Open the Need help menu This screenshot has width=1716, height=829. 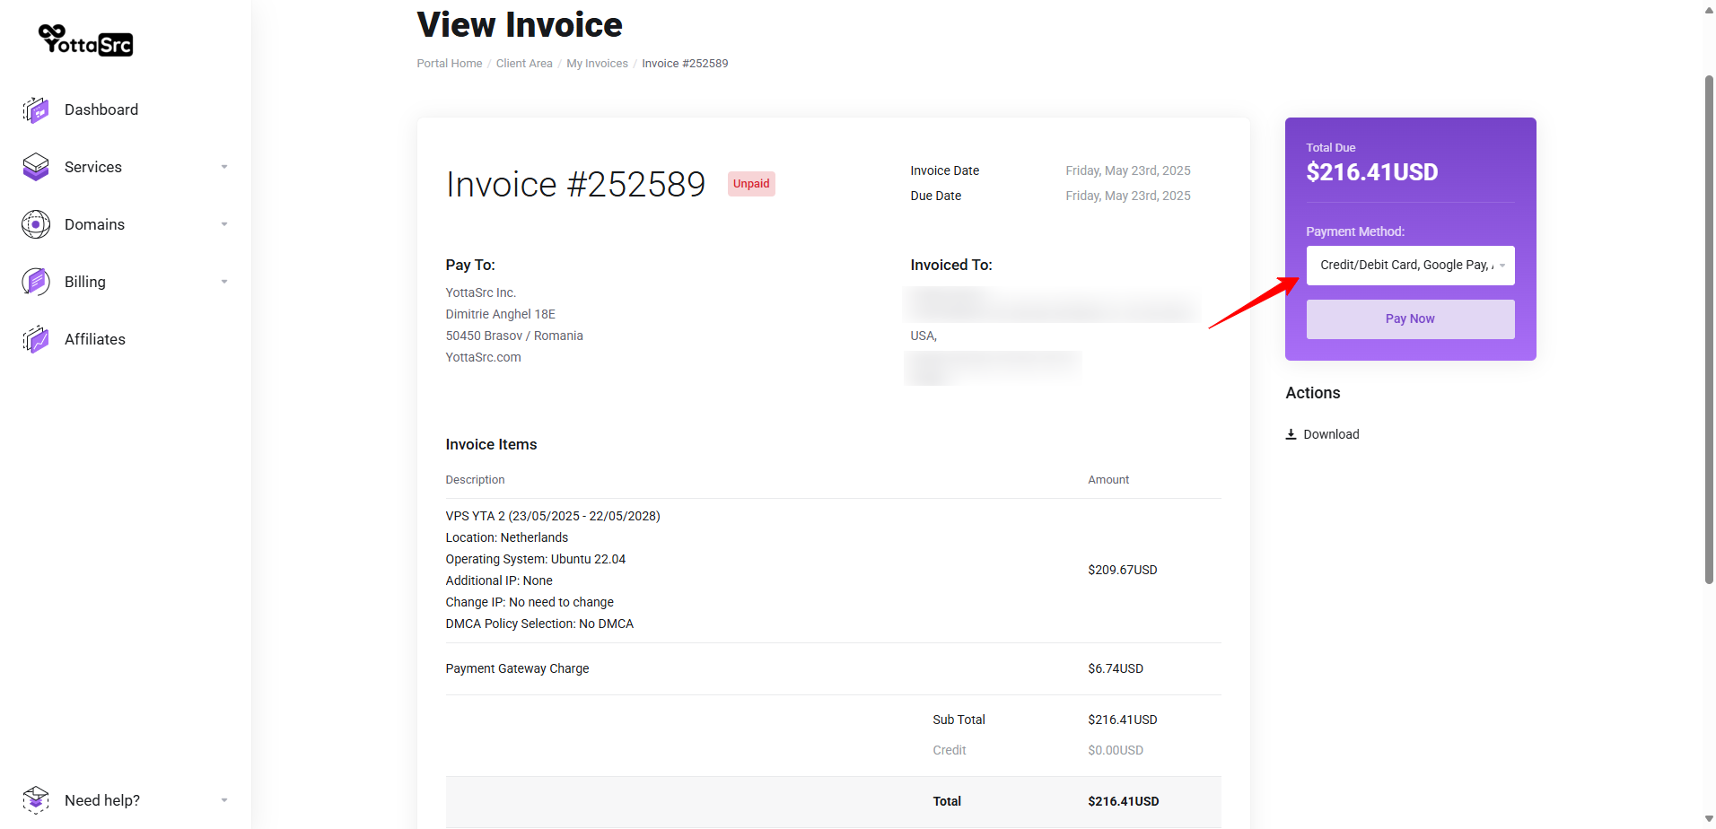(x=102, y=800)
